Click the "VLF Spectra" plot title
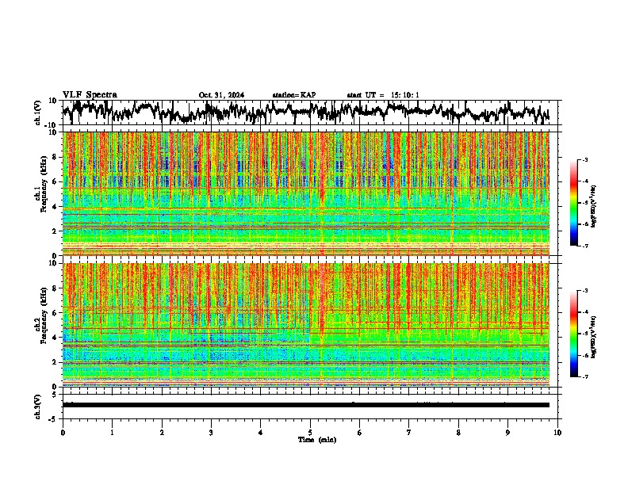628x485 pixels. [x=90, y=94]
